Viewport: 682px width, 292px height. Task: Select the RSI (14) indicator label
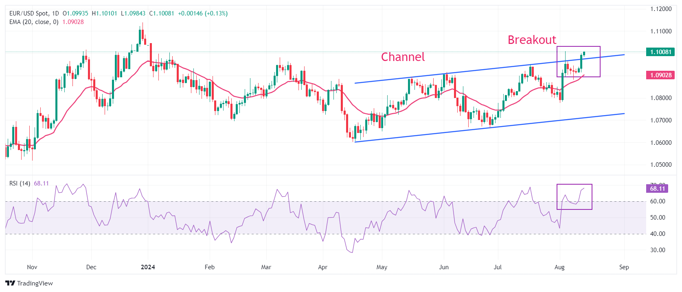[20, 183]
